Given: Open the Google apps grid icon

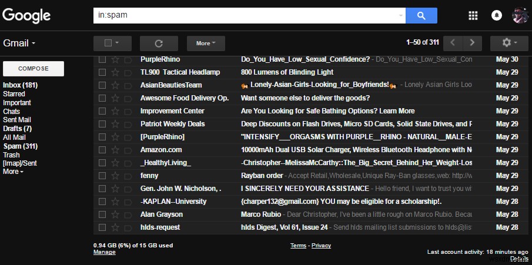Looking at the screenshot, I should pyautogui.click(x=473, y=16).
